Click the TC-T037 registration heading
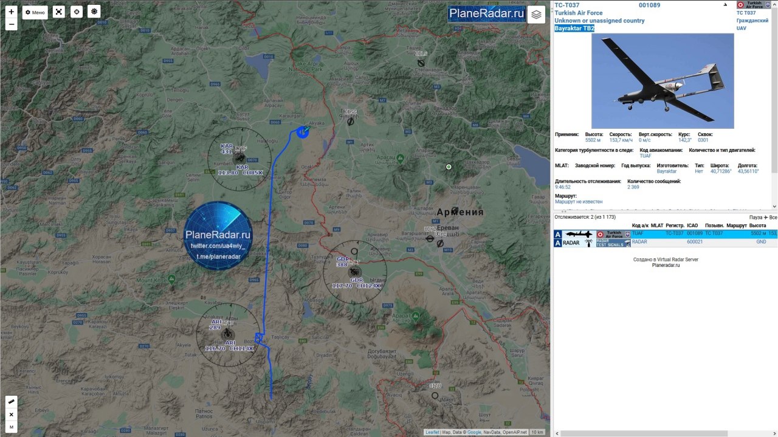 (x=566, y=5)
